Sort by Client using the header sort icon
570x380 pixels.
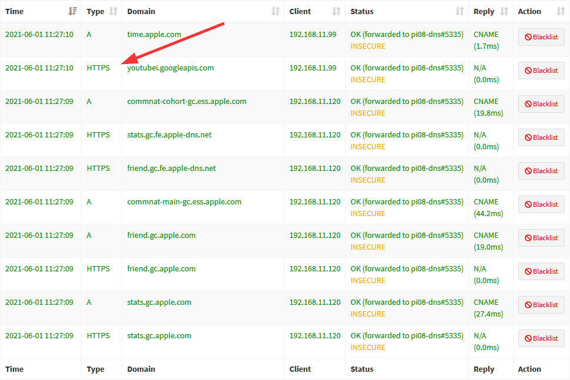click(x=337, y=11)
